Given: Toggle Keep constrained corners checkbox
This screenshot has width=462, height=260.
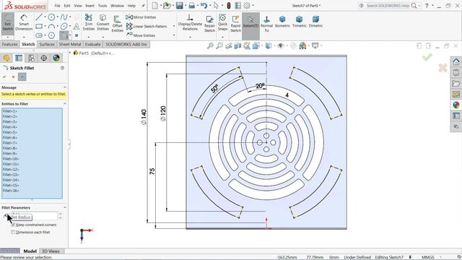Looking at the screenshot, I should pos(13,225).
